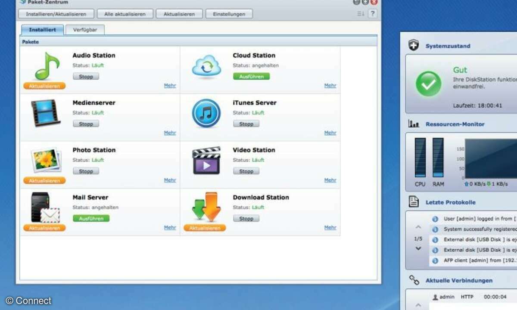517x310 pixels.
Task: Open Mehr link for Cloud Station
Action: coord(330,86)
